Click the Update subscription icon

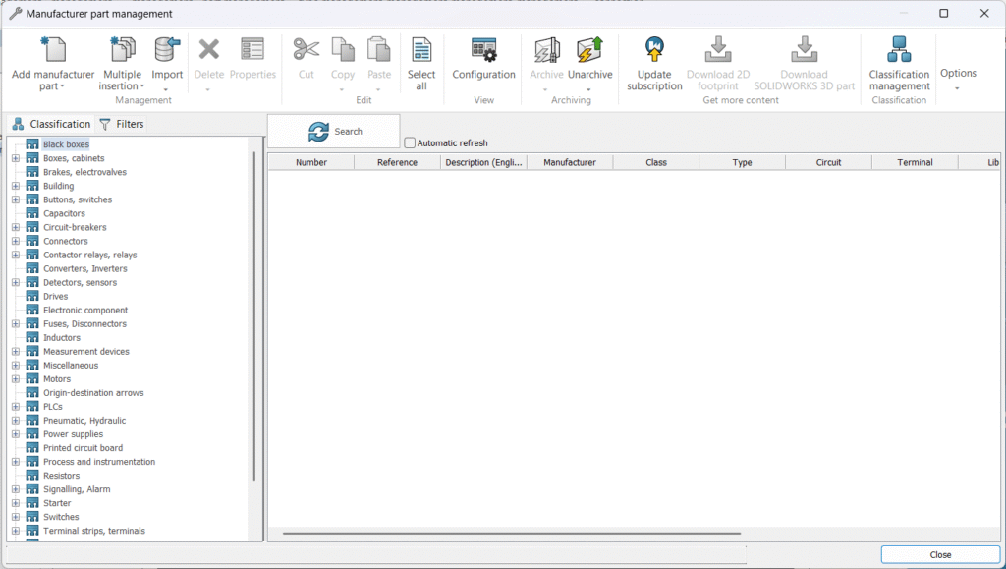point(654,51)
